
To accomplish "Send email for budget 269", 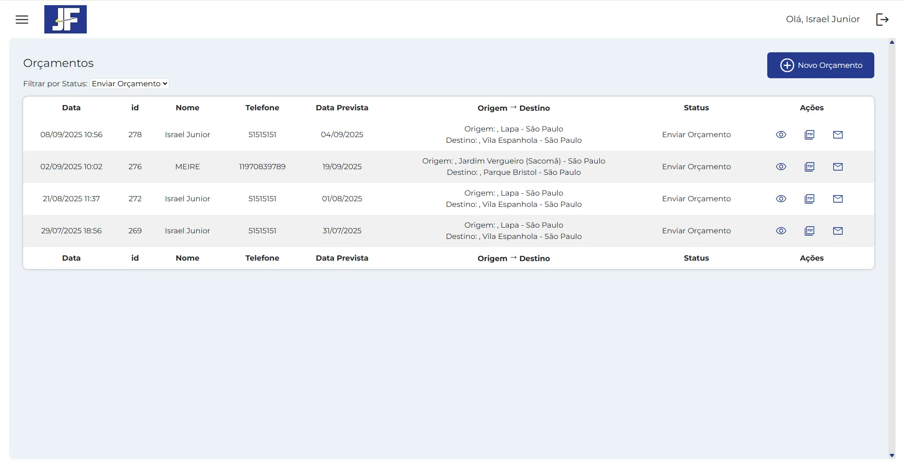I will (x=838, y=231).
